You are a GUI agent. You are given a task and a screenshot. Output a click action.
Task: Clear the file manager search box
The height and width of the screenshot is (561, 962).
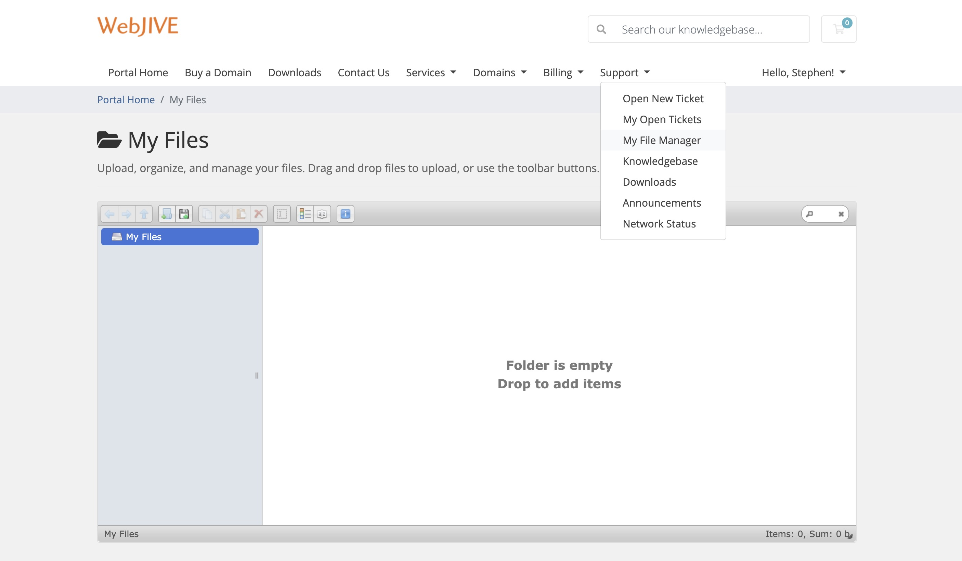[x=841, y=214]
